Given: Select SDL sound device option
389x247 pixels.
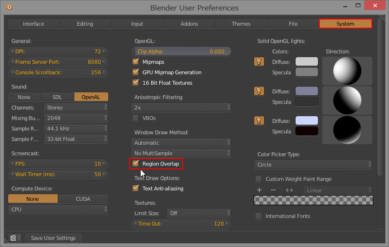Looking at the screenshot, I should pyautogui.click(x=57, y=97).
